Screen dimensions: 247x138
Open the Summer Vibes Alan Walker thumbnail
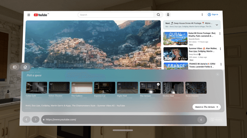pyautogui.click(x=176, y=54)
